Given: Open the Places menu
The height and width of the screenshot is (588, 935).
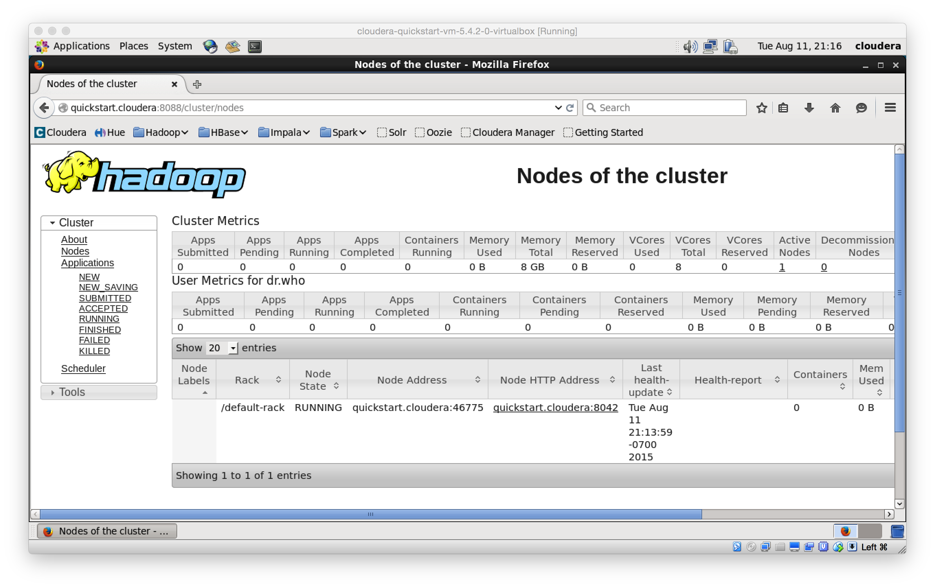Looking at the screenshot, I should pyautogui.click(x=134, y=46).
